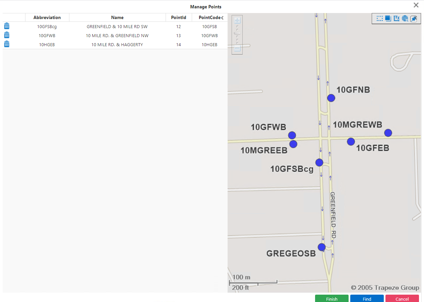Sort by the PointCode column header
The height and width of the screenshot is (302, 424).
tap(209, 17)
